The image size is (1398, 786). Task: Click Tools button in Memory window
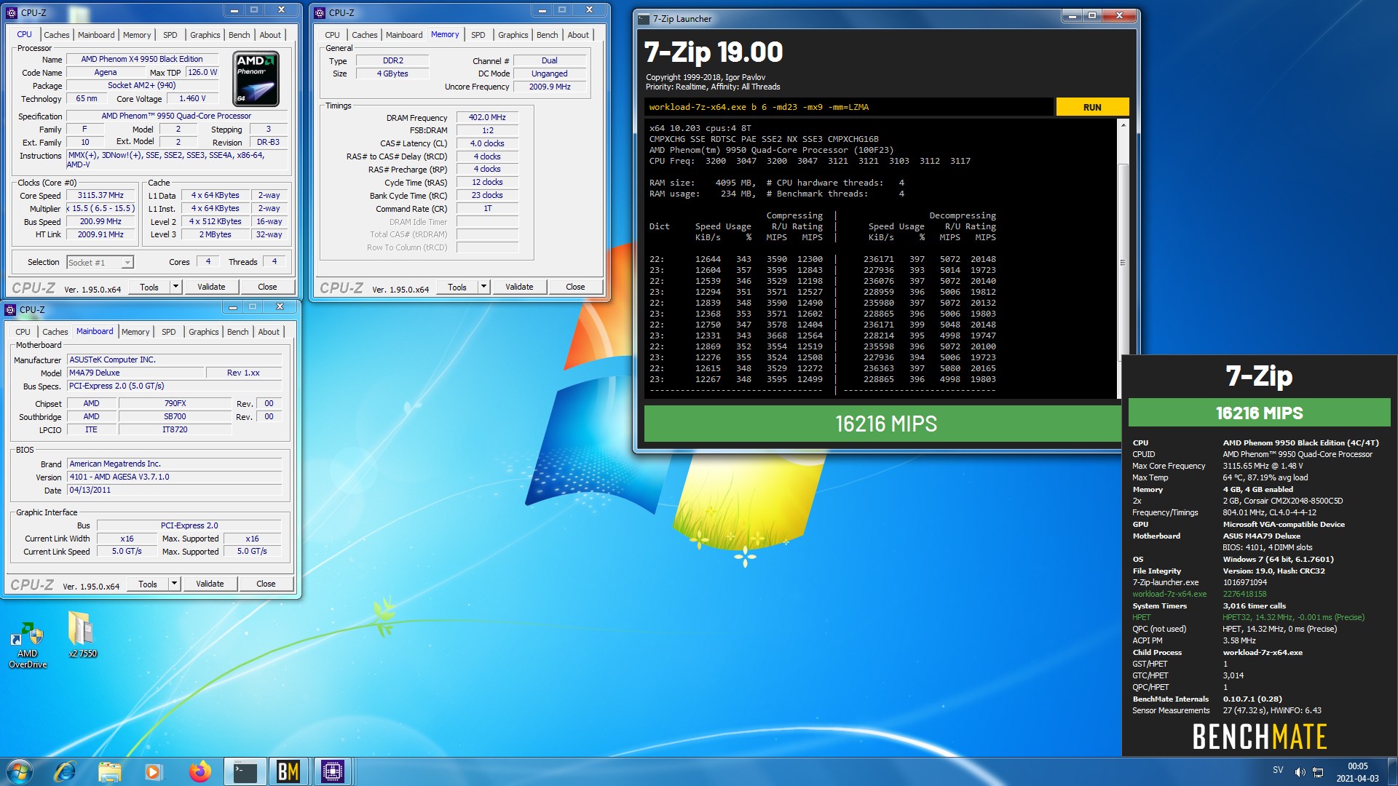tap(457, 287)
